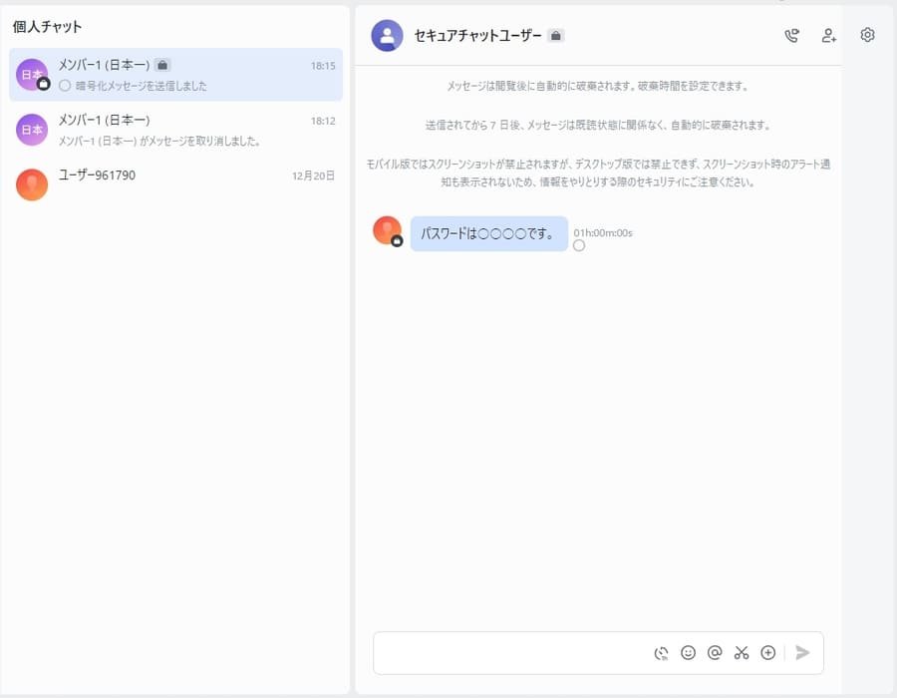Click the sender avatar beside the password message
The image size is (897, 698).
pos(387,230)
